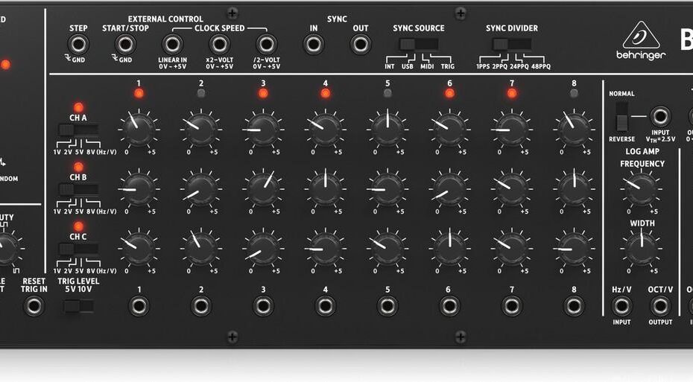The image size is (693, 382).
Task: Click the CH C step 4 knob
Action: coord(326,249)
